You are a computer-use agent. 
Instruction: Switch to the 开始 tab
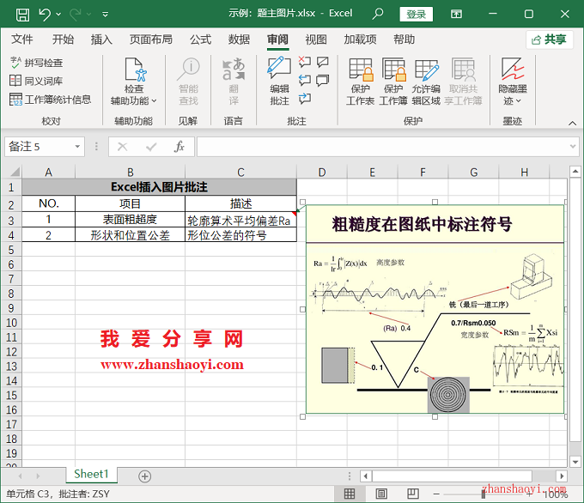pyautogui.click(x=63, y=39)
